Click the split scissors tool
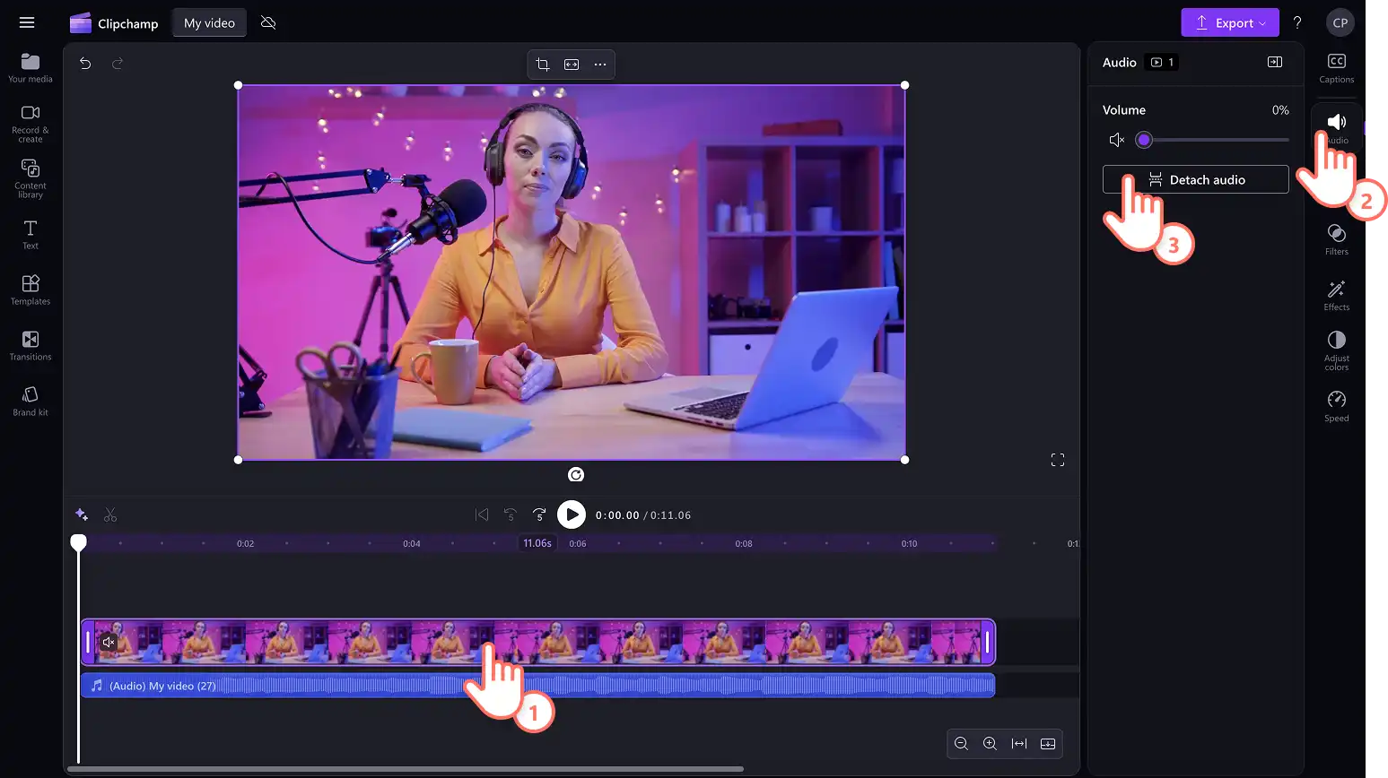The image size is (1388, 778). 110,514
